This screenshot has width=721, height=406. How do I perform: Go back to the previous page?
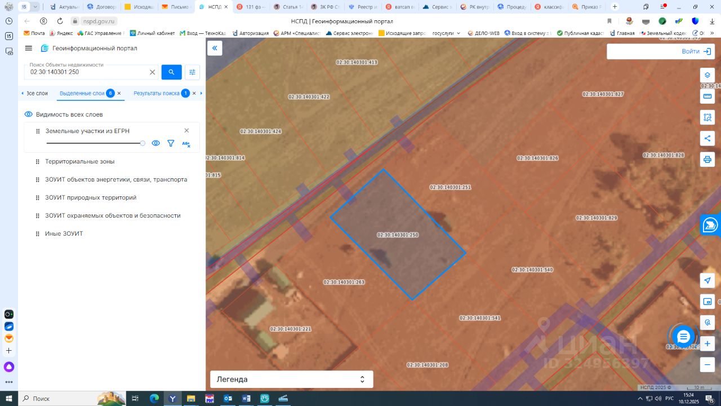[26, 21]
